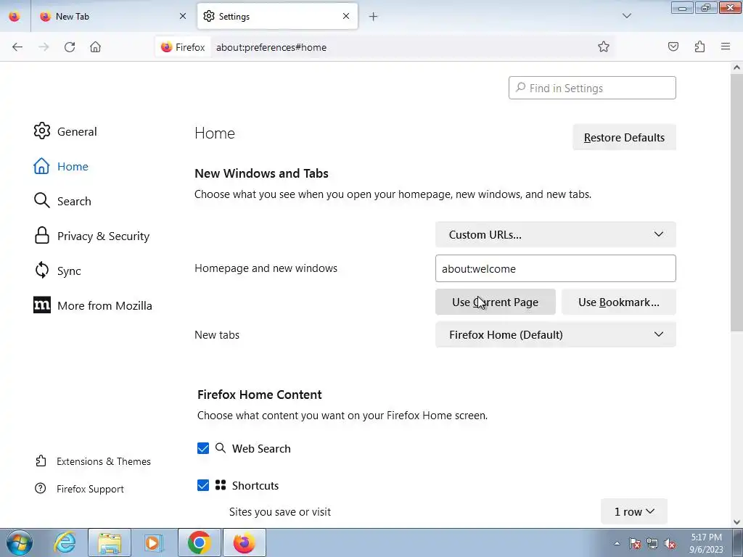743x557 pixels.
Task: Bookmark this page with the star icon
Action: point(603,47)
